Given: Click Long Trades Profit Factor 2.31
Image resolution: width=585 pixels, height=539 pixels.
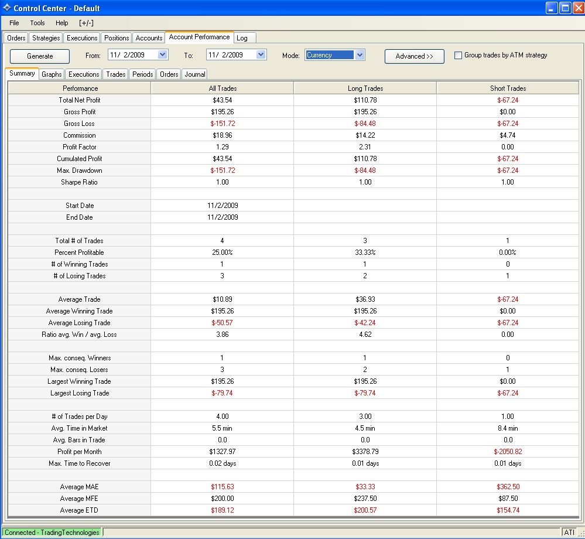Looking at the screenshot, I should [365, 146].
